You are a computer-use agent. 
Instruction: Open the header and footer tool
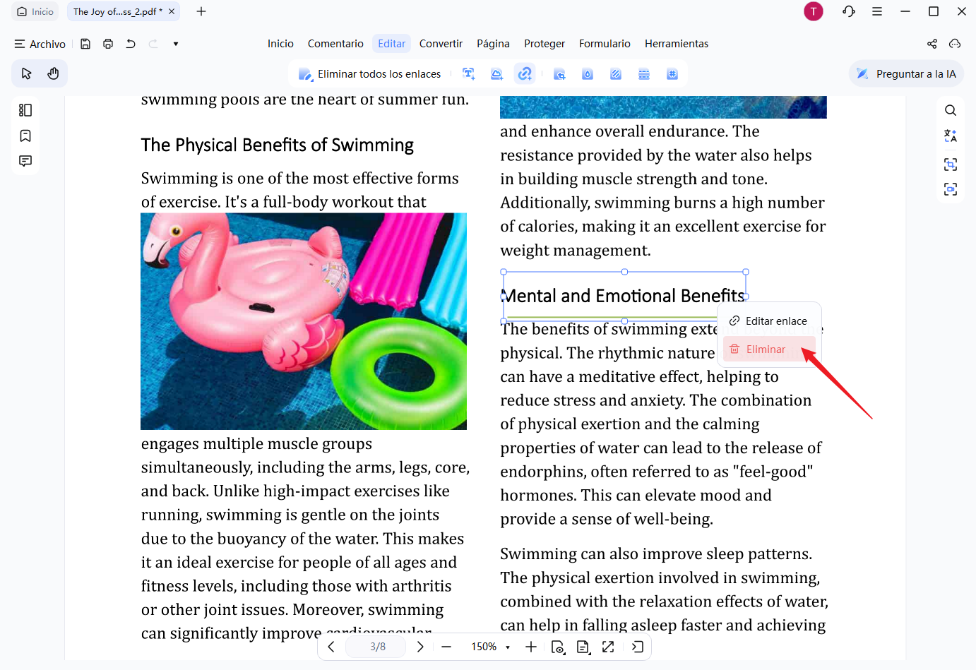(x=644, y=73)
